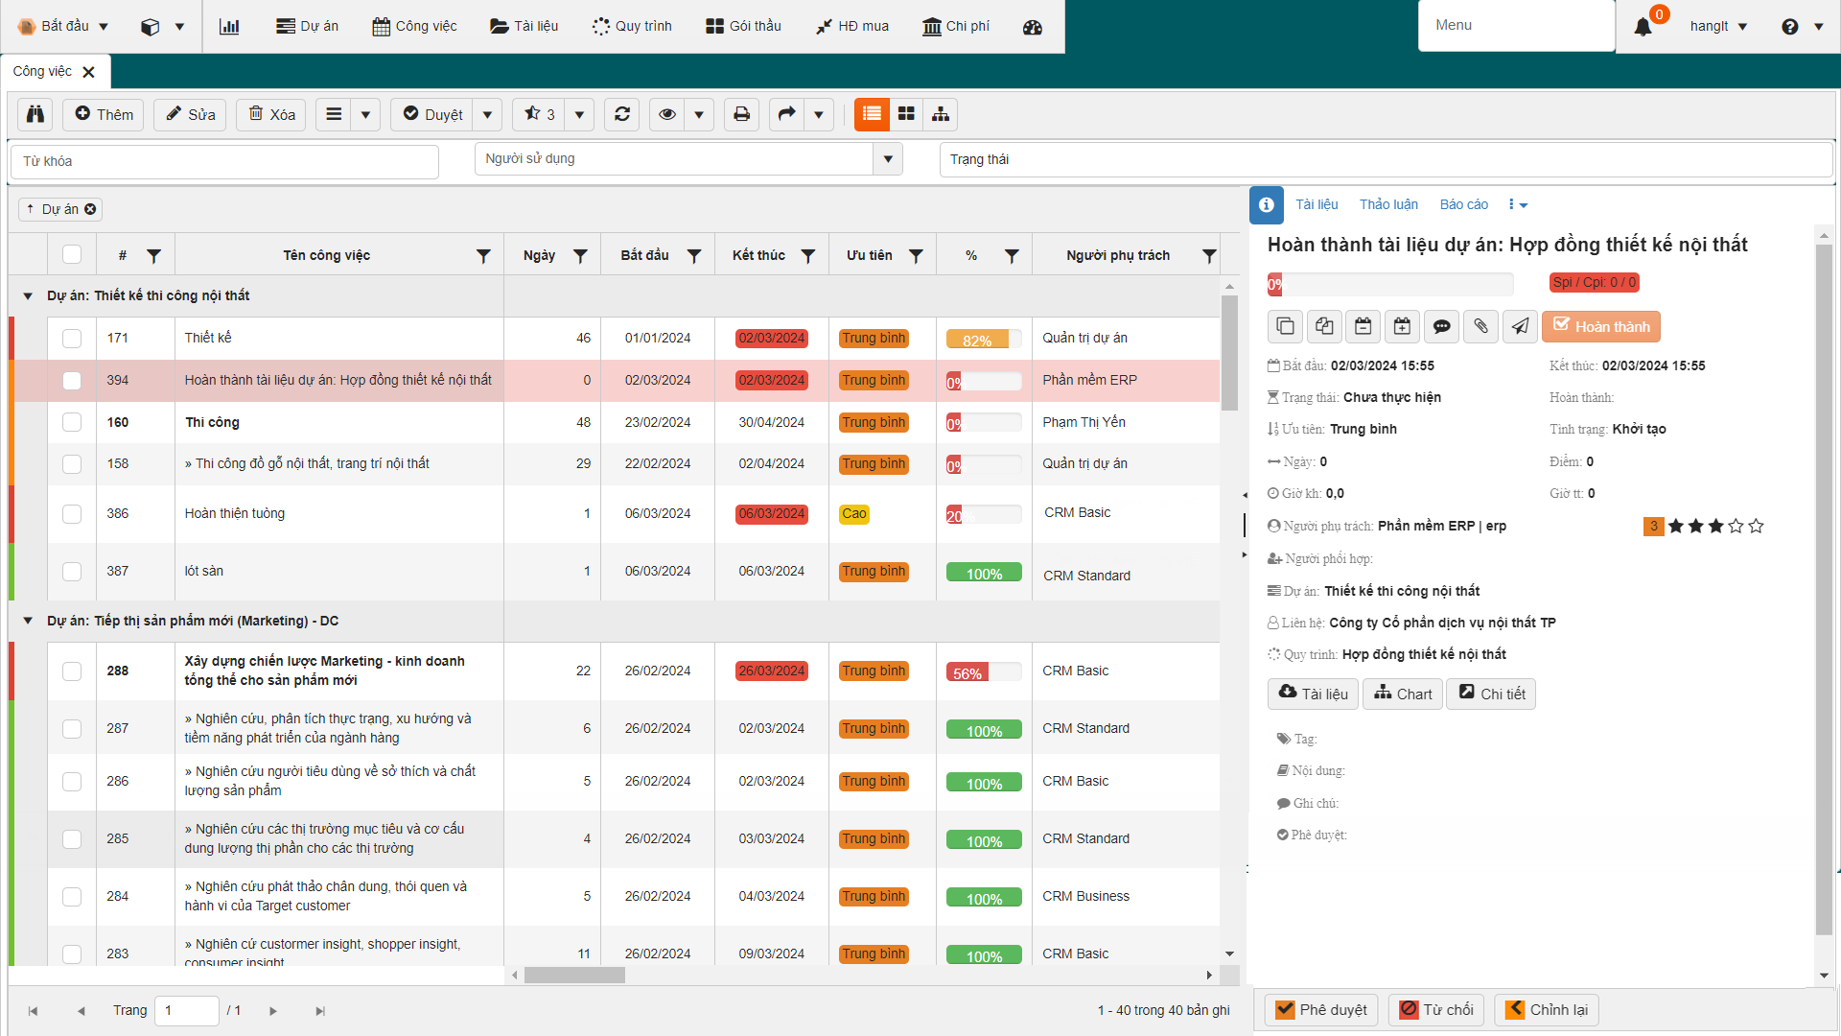Expand the Duyệt button dropdown arrow

pos(488,115)
